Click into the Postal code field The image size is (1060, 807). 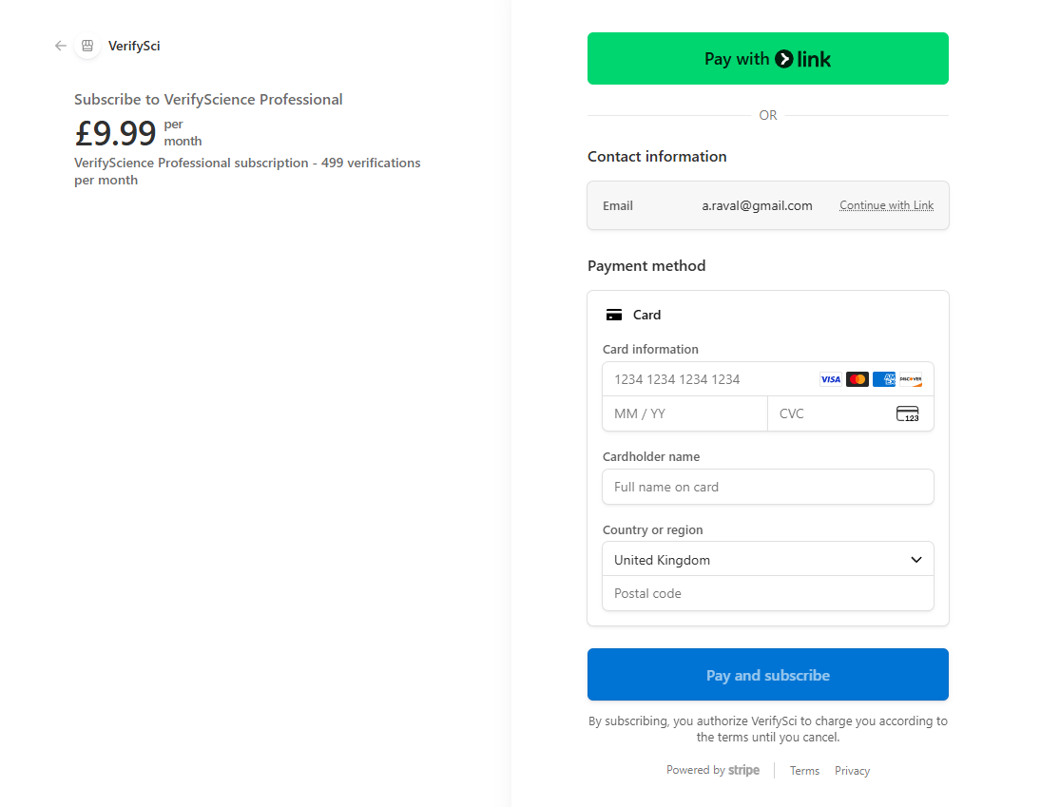pos(767,593)
